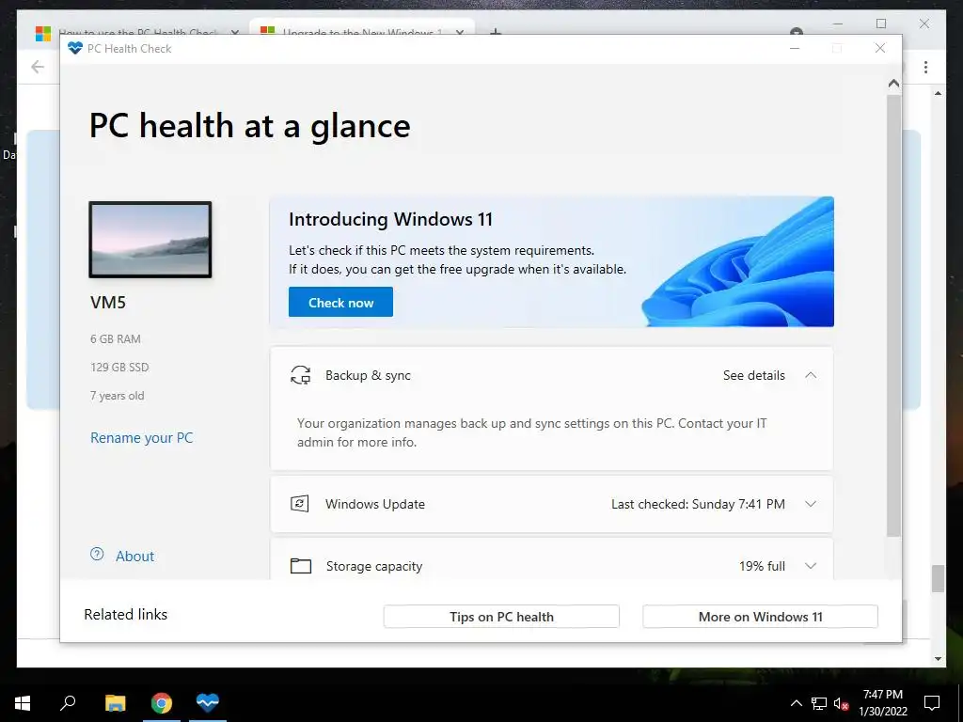Click the PC Health Check scroll-up arrow
The image size is (963, 722).
[893, 83]
